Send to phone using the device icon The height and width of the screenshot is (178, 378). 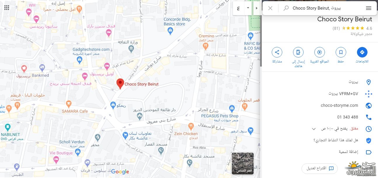coord(298,53)
